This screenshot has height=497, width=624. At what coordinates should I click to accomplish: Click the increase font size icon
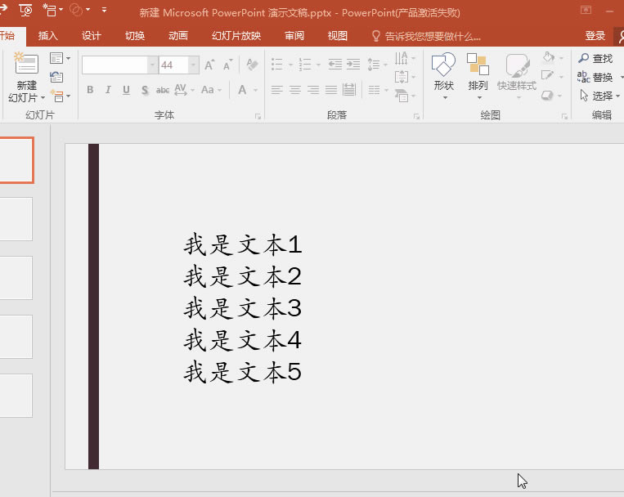(x=209, y=65)
